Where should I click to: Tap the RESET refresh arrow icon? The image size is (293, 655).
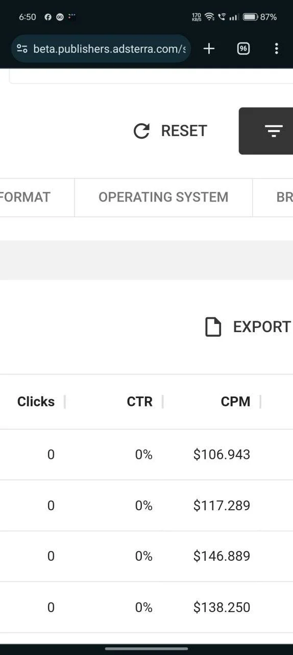[141, 131]
